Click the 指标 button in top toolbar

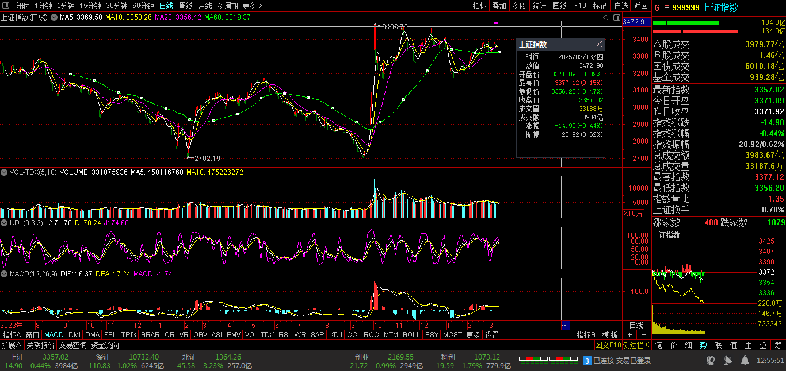coord(479,6)
